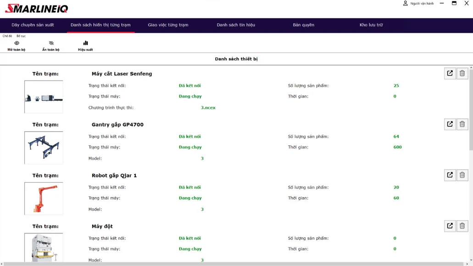Open Máy đột station in external view
The image size is (473, 266).
click(450, 226)
